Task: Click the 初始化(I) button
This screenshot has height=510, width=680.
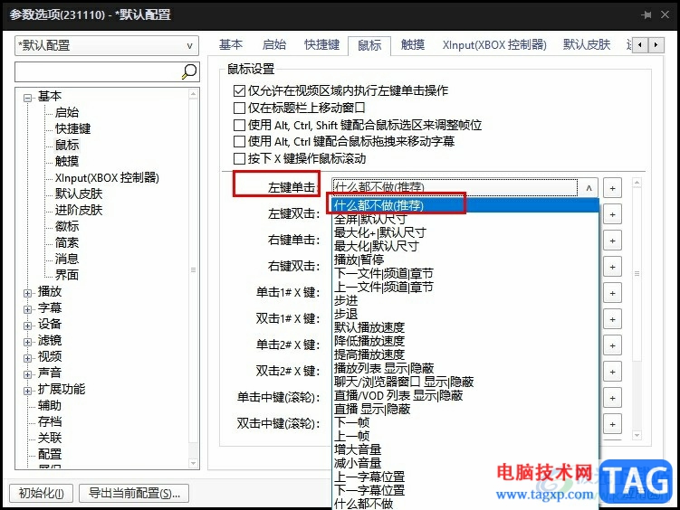Action: (42, 493)
